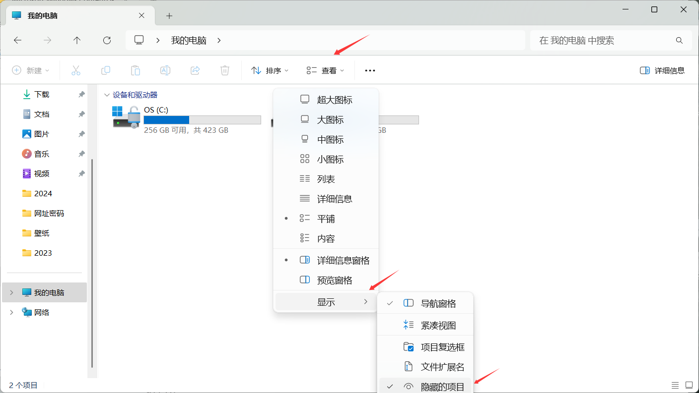
Task: Click the Rename icon in toolbar
Action: click(x=165, y=70)
